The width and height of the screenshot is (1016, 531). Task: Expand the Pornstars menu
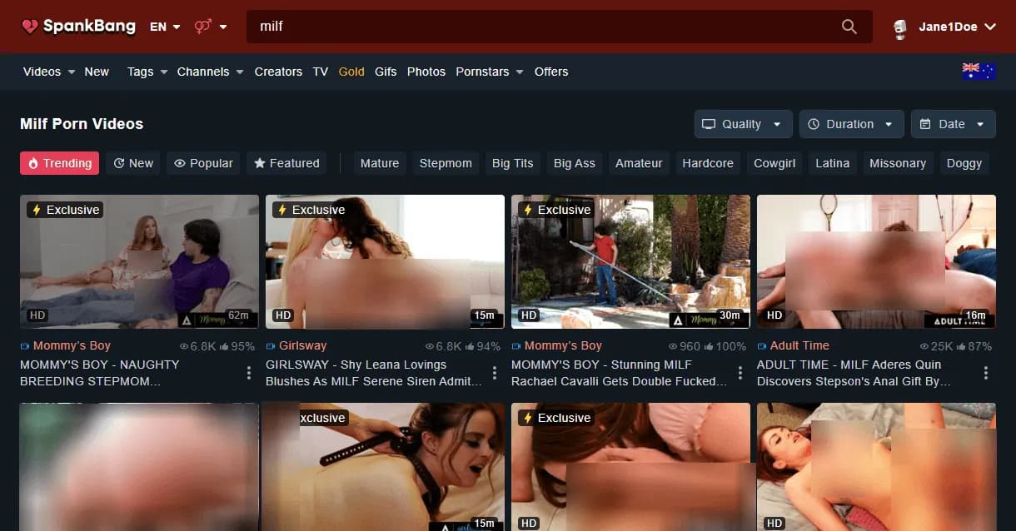click(x=489, y=72)
